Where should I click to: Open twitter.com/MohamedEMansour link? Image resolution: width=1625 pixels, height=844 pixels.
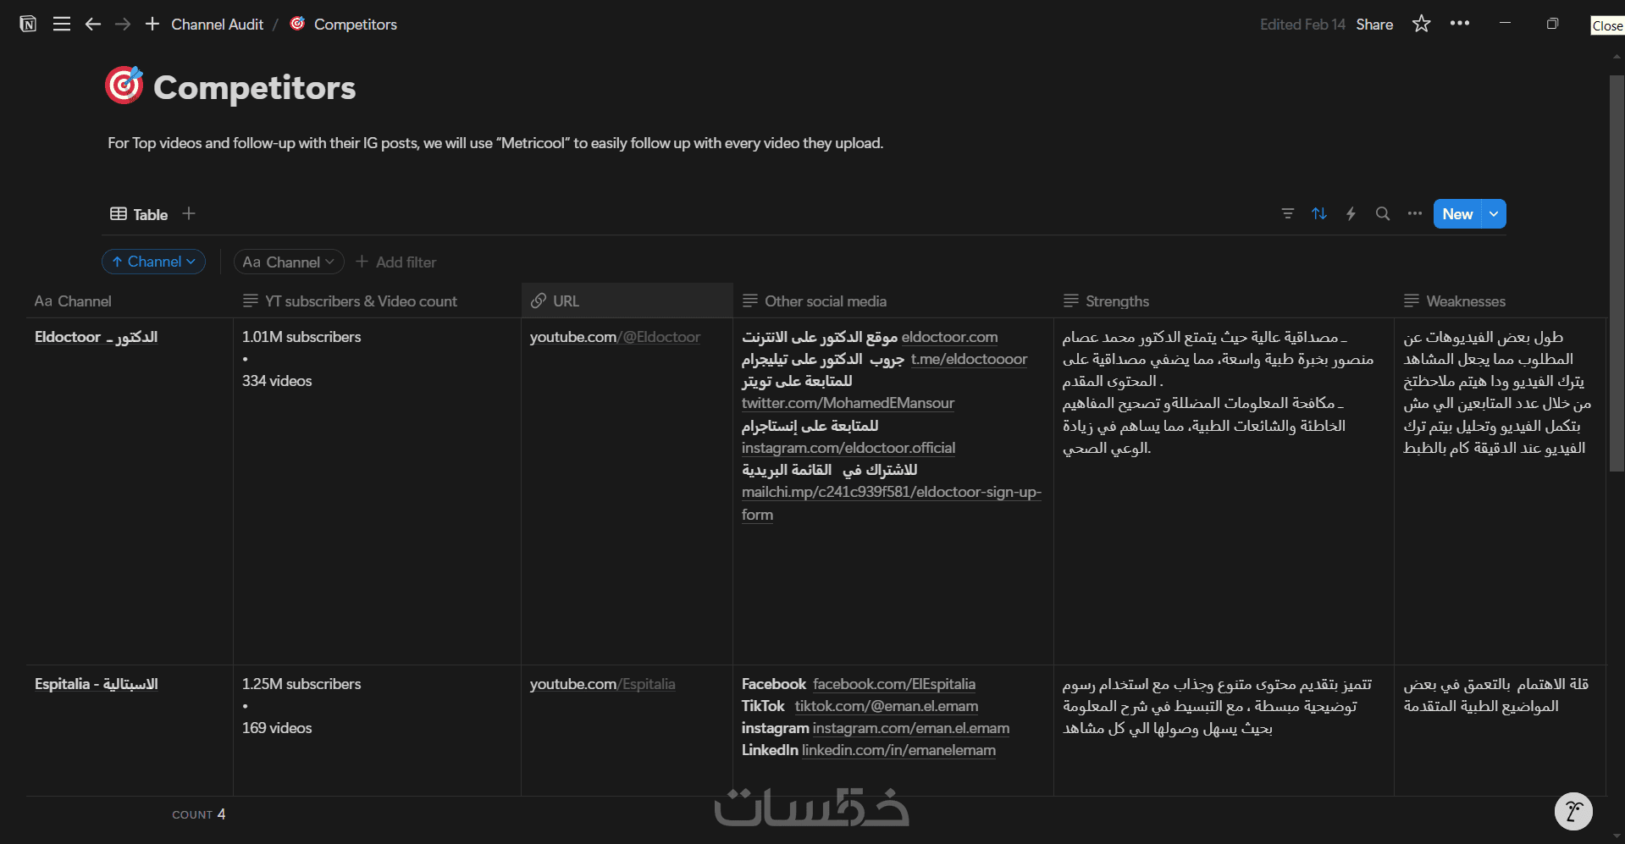(848, 403)
